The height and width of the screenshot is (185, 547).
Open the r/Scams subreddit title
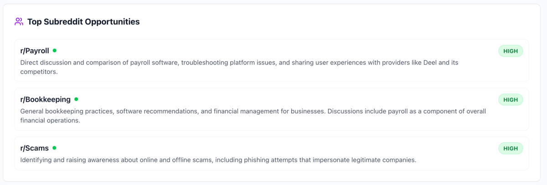[x=35, y=148]
